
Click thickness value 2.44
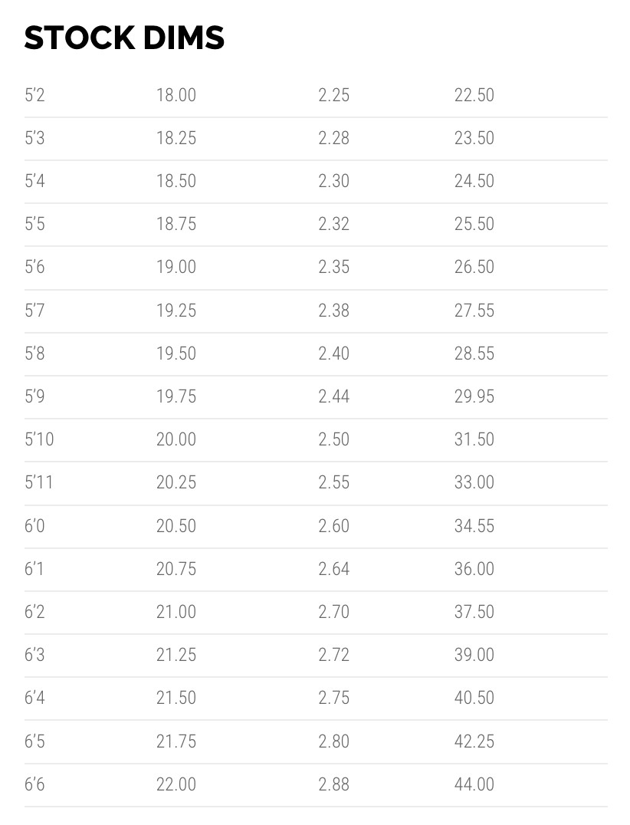(x=333, y=396)
